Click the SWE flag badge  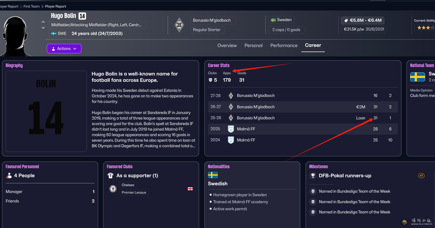pos(59,33)
